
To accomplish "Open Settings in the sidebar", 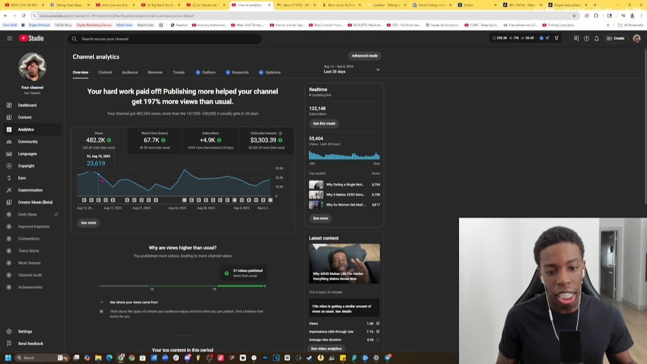I will coord(32,332).
